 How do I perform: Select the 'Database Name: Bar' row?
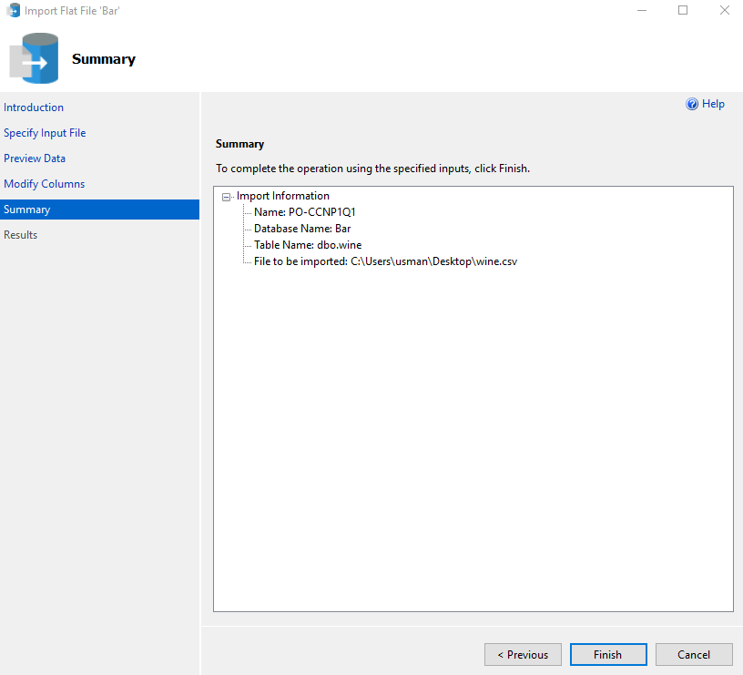302,229
